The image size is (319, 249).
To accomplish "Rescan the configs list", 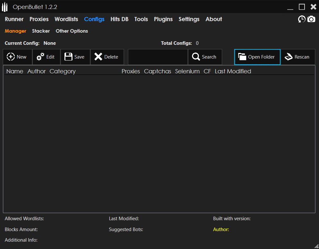I will pyautogui.click(x=298, y=57).
